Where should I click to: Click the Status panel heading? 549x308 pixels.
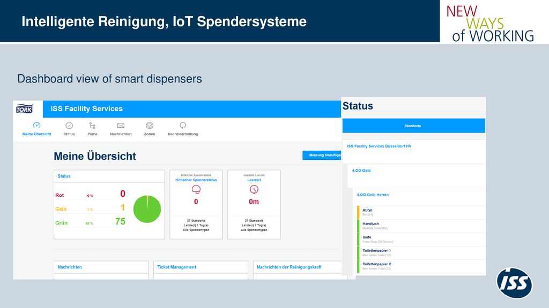(358, 106)
